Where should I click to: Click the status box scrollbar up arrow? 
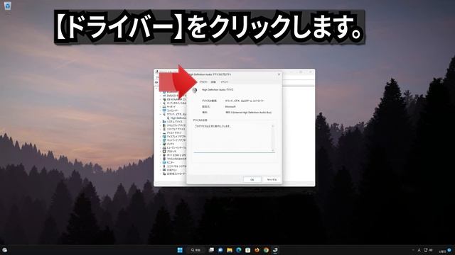pos(272,126)
